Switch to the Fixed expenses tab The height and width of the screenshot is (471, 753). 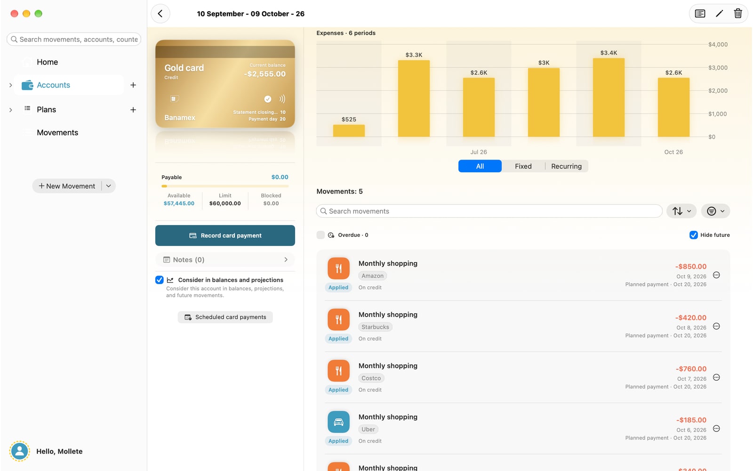coord(523,166)
